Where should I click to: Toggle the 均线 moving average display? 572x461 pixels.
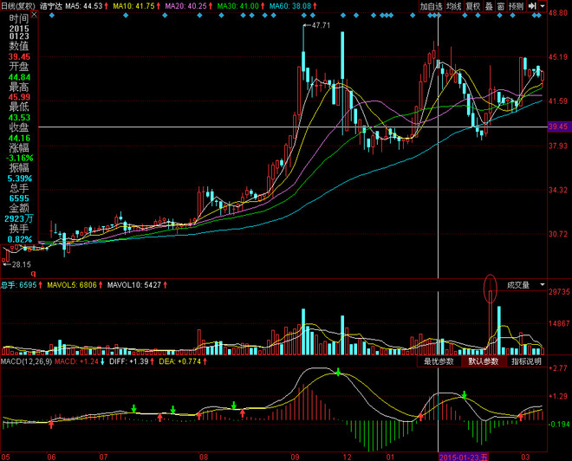(x=454, y=6)
